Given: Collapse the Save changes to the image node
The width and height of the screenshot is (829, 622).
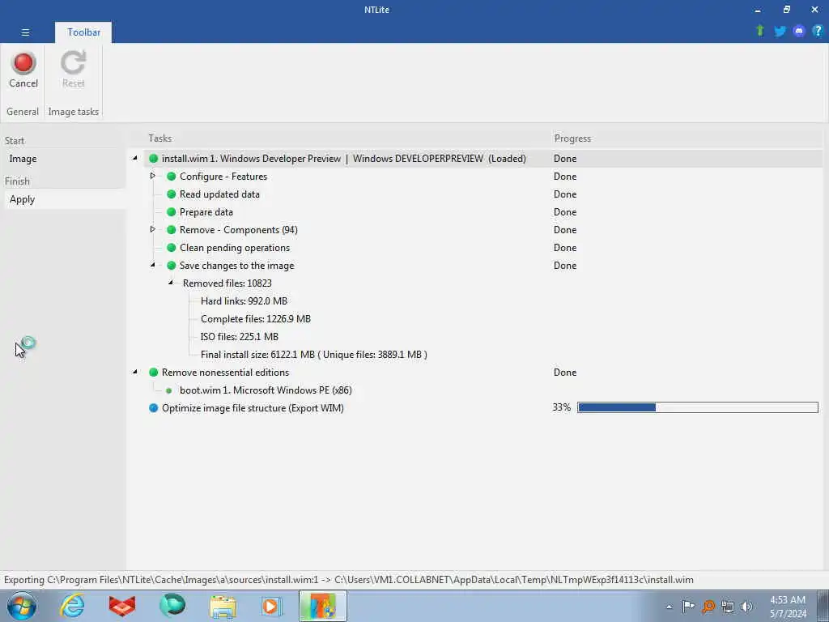Looking at the screenshot, I should 153,265.
